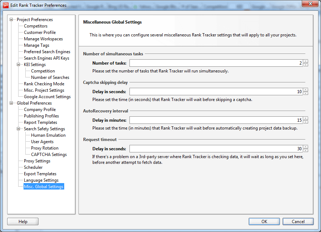Image resolution: width=321 pixels, height=232 pixels.
Task: Decrease AutoRecovery interval minutes
Action: pyautogui.click(x=306, y=122)
